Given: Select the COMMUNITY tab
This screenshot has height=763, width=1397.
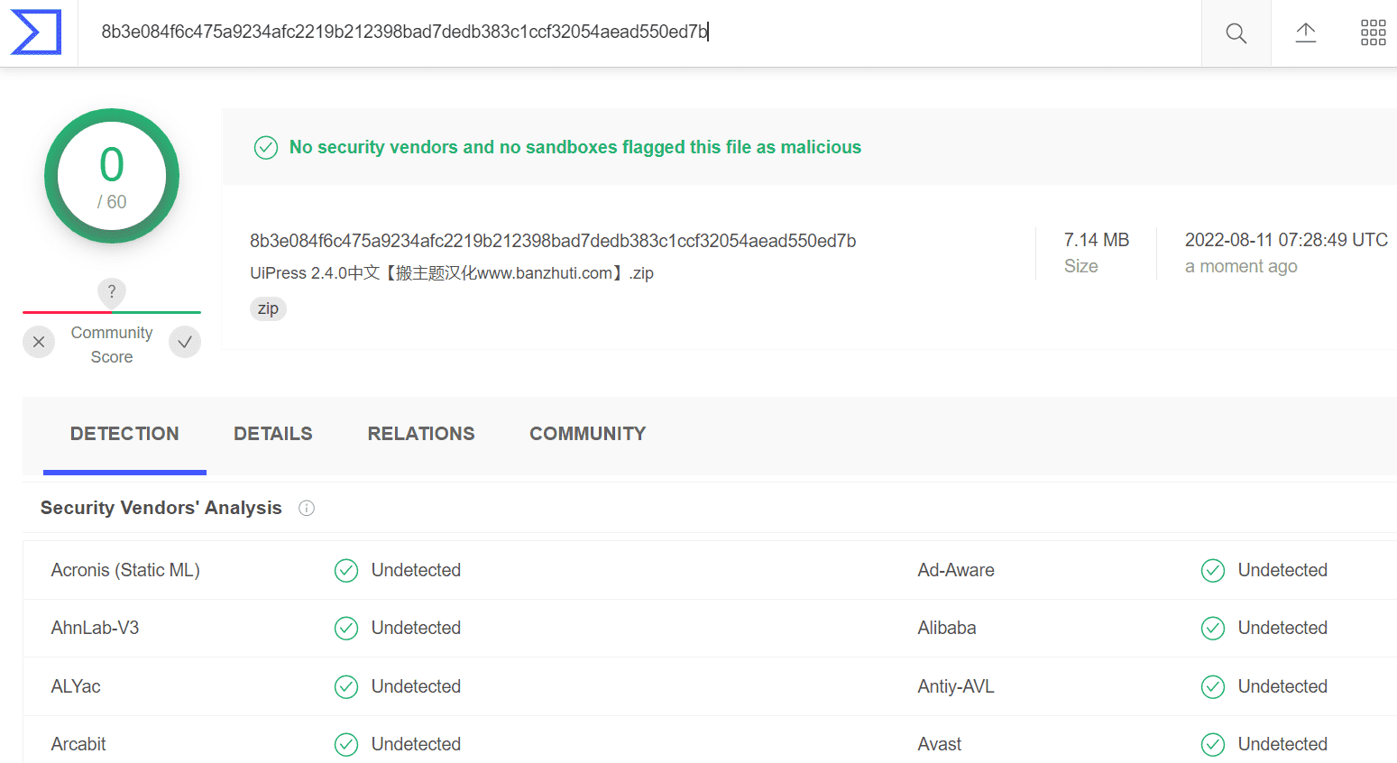Looking at the screenshot, I should click(x=588, y=434).
